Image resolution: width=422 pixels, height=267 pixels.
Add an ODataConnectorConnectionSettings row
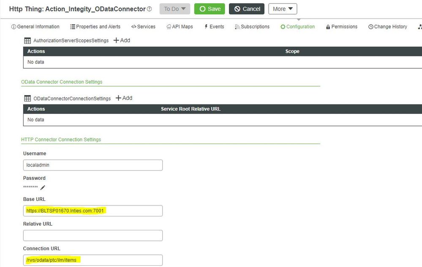click(124, 98)
